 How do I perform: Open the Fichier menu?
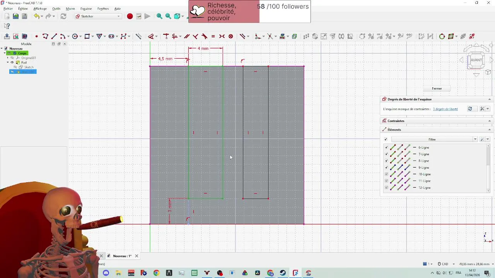8,8
